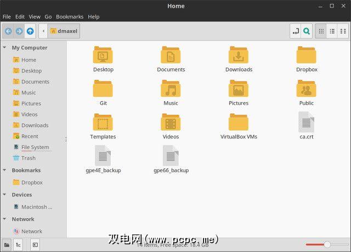Screen dimensions: 351x252
Task: Click the up-to-parent-folder arrow button
Action: pyautogui.click(x=30, y=31)
